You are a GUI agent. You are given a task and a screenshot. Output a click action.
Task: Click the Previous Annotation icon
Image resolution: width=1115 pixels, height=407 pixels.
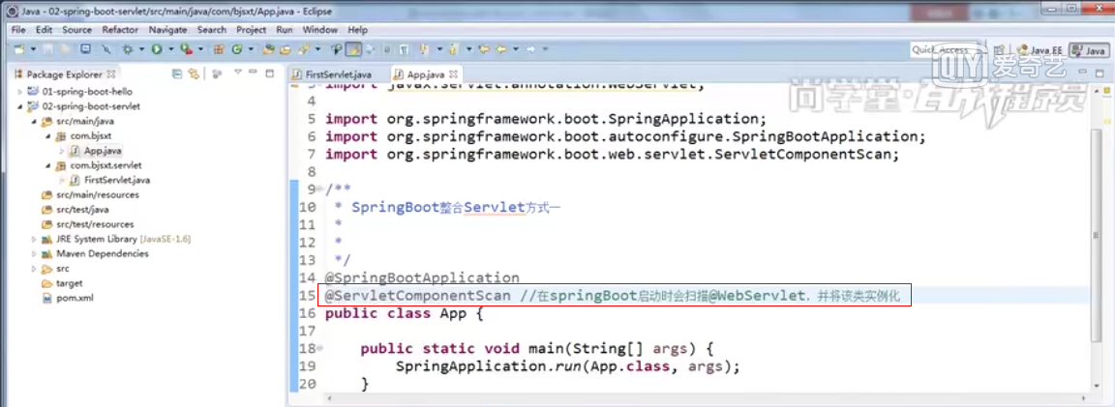[452, 49]
